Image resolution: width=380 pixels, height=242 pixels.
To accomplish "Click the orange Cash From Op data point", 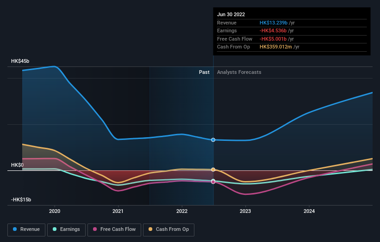I will click(x=213, y=169).
